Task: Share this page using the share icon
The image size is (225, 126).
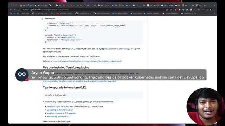Action: click(167, 10)
